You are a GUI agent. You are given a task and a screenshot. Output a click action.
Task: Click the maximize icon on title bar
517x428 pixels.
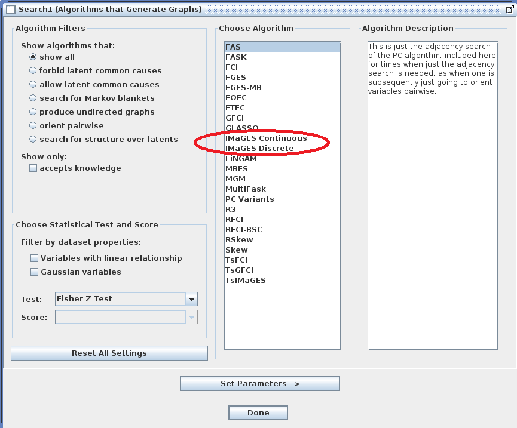tap(510, 8)
